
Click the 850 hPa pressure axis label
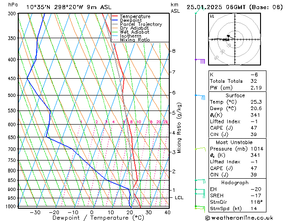click(x=13, y=180)
